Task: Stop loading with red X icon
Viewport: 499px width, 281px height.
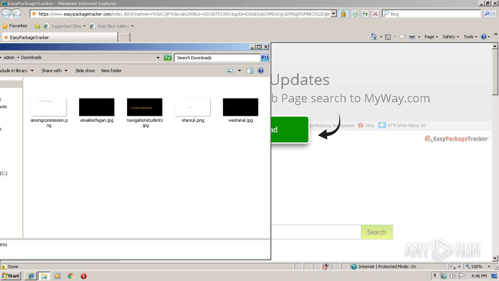Action: [x=375, y=14]
